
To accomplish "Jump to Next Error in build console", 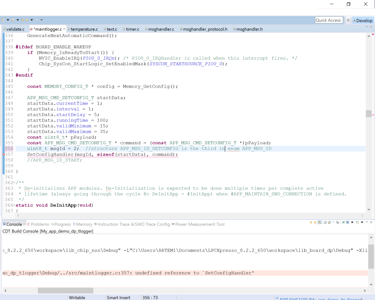I will 311,224.
